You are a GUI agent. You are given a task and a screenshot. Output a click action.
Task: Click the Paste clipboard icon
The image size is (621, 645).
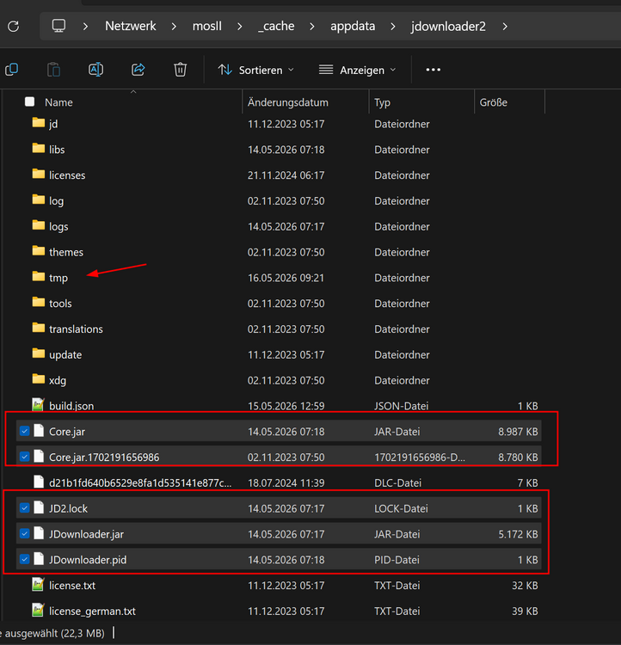[53, 70]
